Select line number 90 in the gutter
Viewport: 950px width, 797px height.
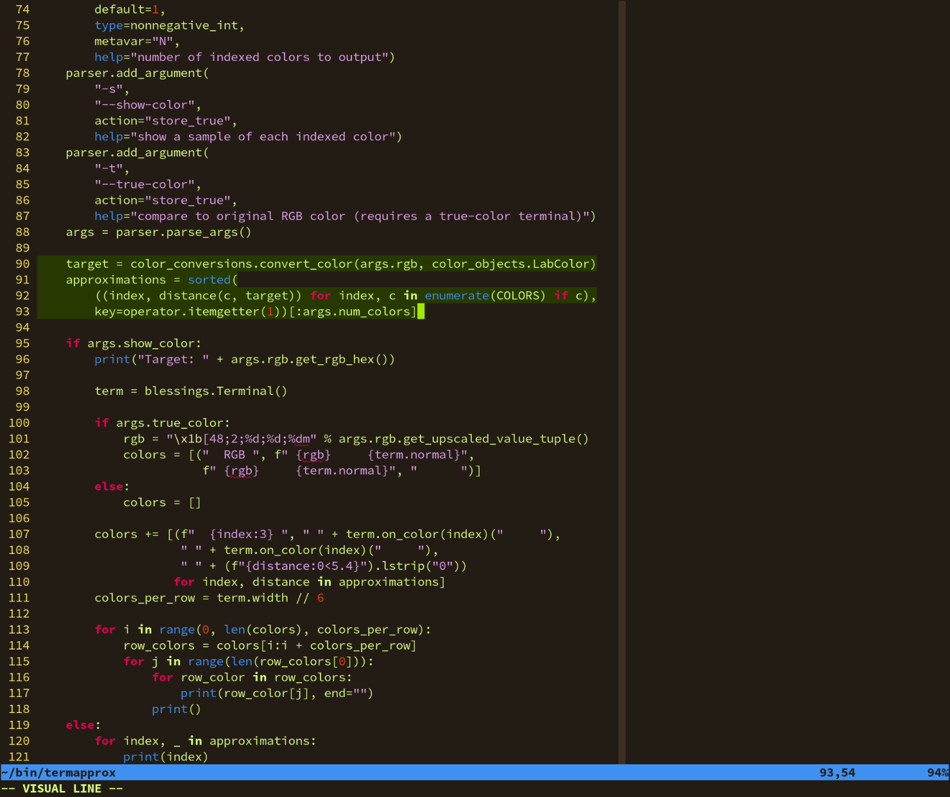(22, 264)
